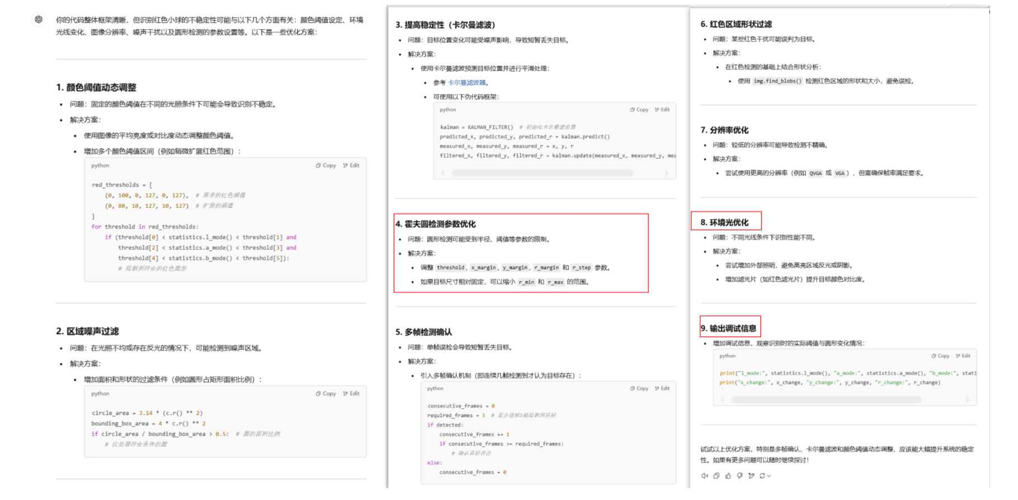Click the edit in canvas icon below the reply

pos(751,476)
